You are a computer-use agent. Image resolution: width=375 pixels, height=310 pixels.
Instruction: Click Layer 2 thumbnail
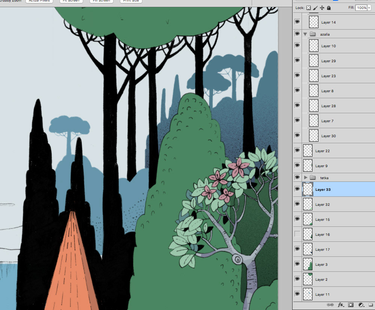point(308,279)
